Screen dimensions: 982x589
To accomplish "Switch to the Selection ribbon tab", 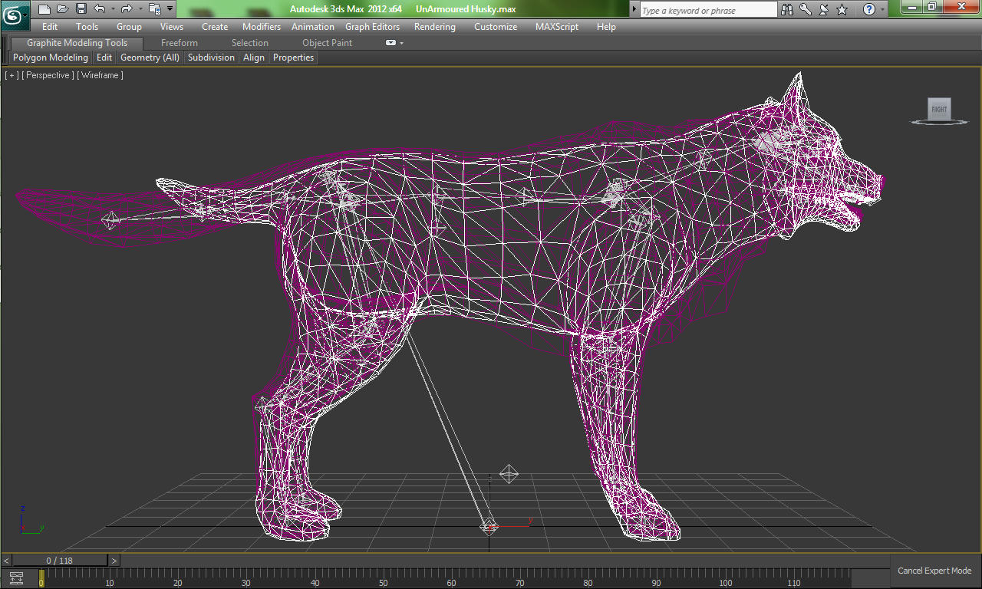I will tap(250, 43).
